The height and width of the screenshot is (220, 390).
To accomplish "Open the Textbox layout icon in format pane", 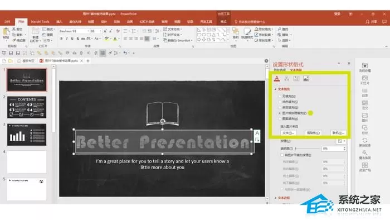I will point(296,79).
